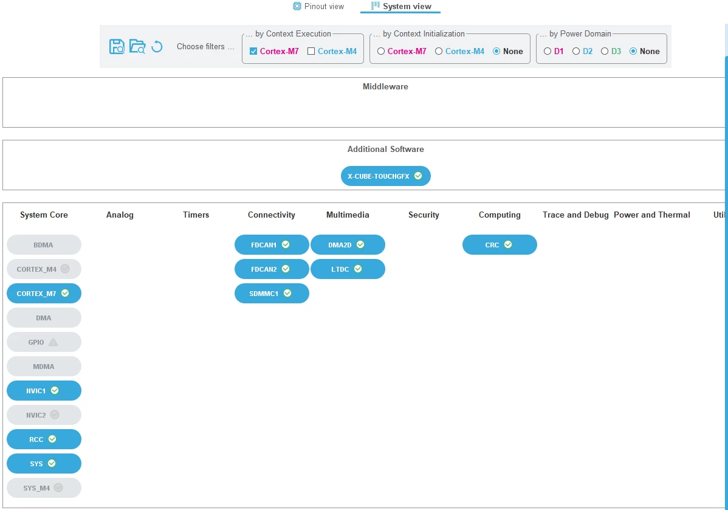This screenshot has height=510, width=728.
Task: Click the grid icon beside System view
Action: click(x=375, y=5)
